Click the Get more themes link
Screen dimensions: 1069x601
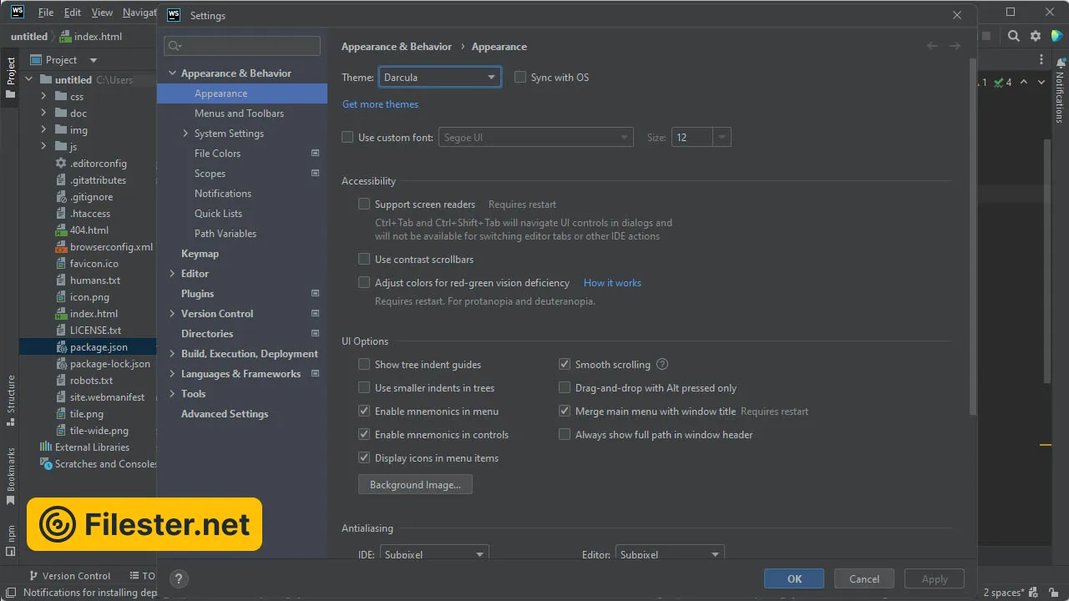pos(380,104)
